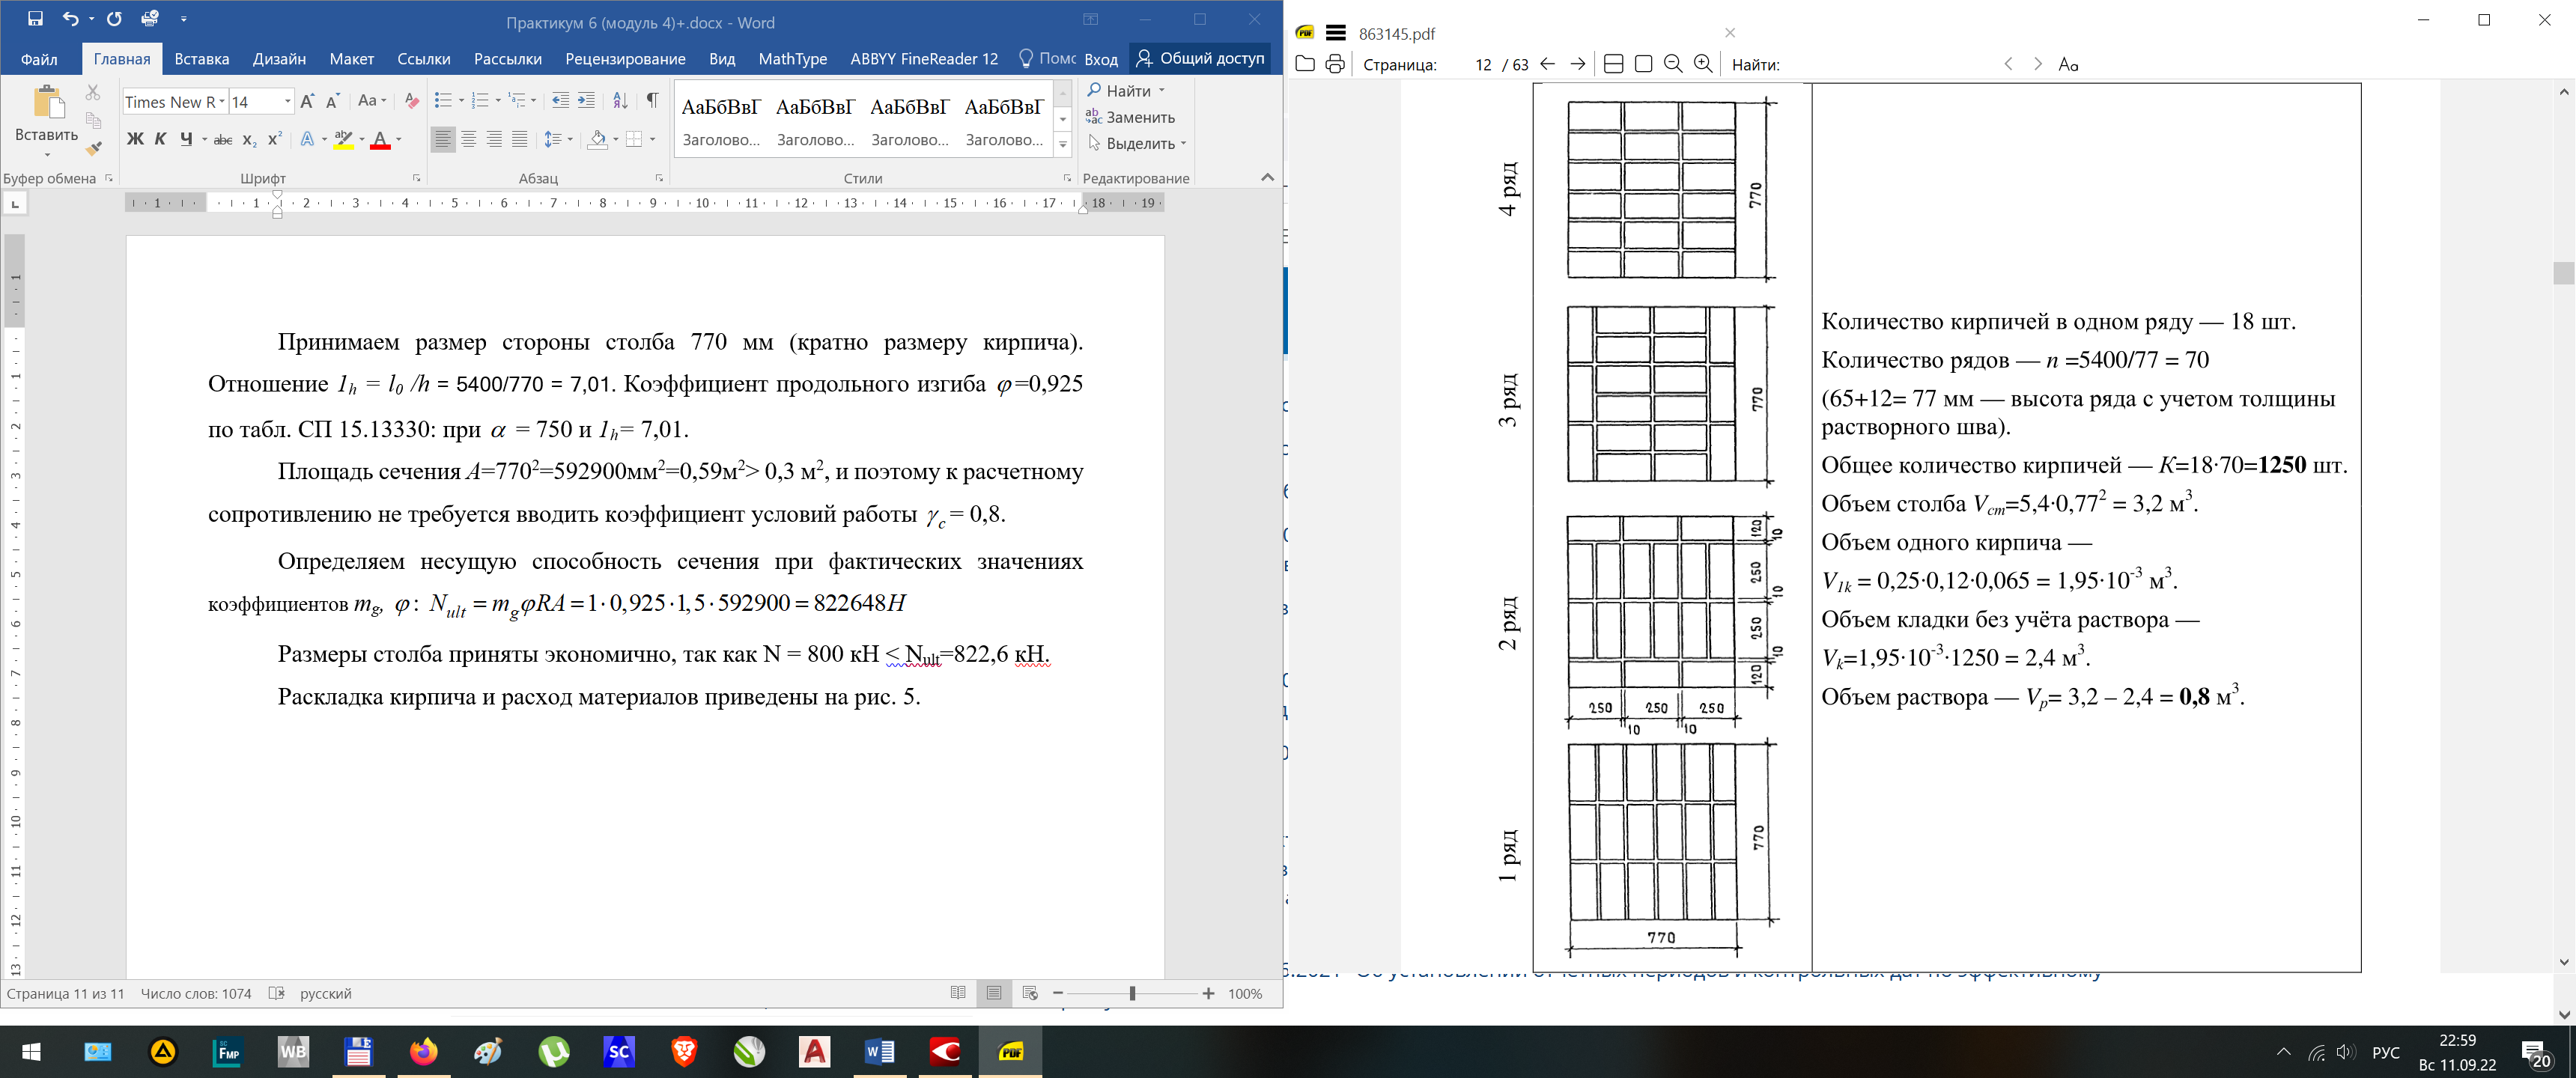Click the Найти button in Word ribbon
The image size is (2576, 1078).
1119,90
